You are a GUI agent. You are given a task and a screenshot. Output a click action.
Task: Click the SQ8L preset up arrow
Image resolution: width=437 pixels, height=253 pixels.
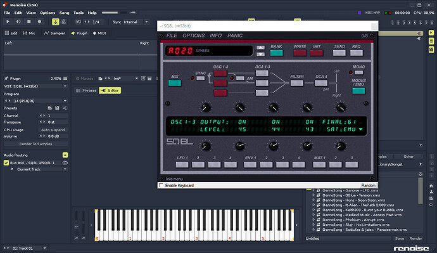click(x=260, y=48)
